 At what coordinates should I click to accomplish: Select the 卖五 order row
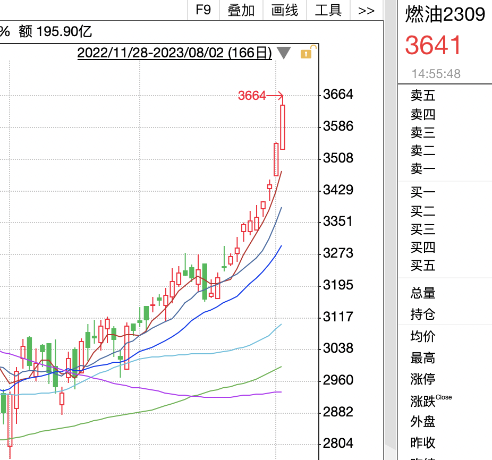click(423, 96)
